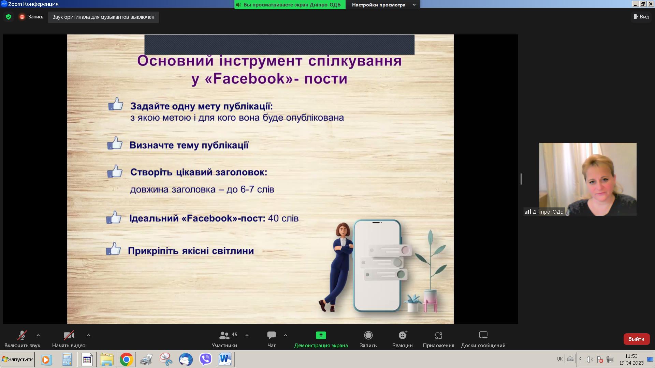This screenshot has height=368, width=655.
Task: Expand the chat options arrow
Action: pos(286,335)
